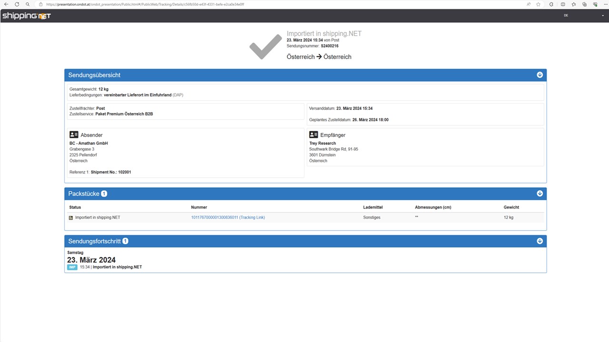Go back with the browser back arrow
Image resolution: width=609 pixels, height=342 pixels.
pyautogui.click(x=6, y=4)
